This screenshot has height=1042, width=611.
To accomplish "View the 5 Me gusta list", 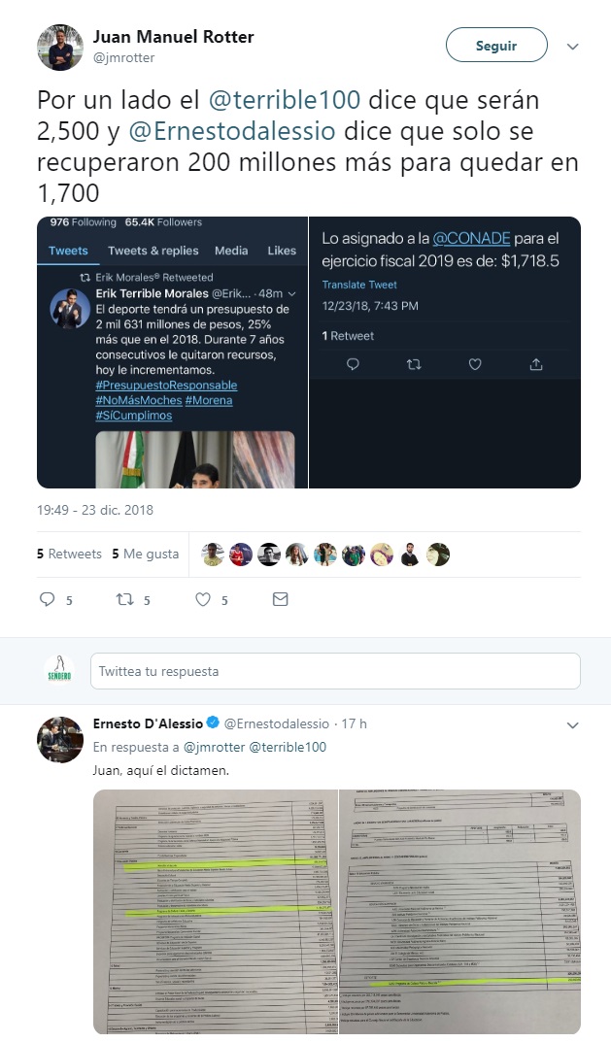I will click(x=146, y=554).
